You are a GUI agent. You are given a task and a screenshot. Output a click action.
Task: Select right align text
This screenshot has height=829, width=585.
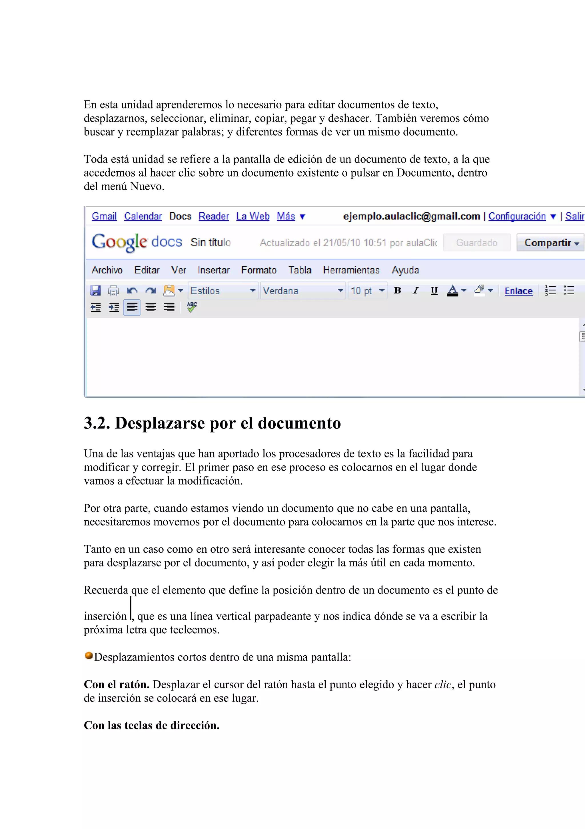coord(169,308)
